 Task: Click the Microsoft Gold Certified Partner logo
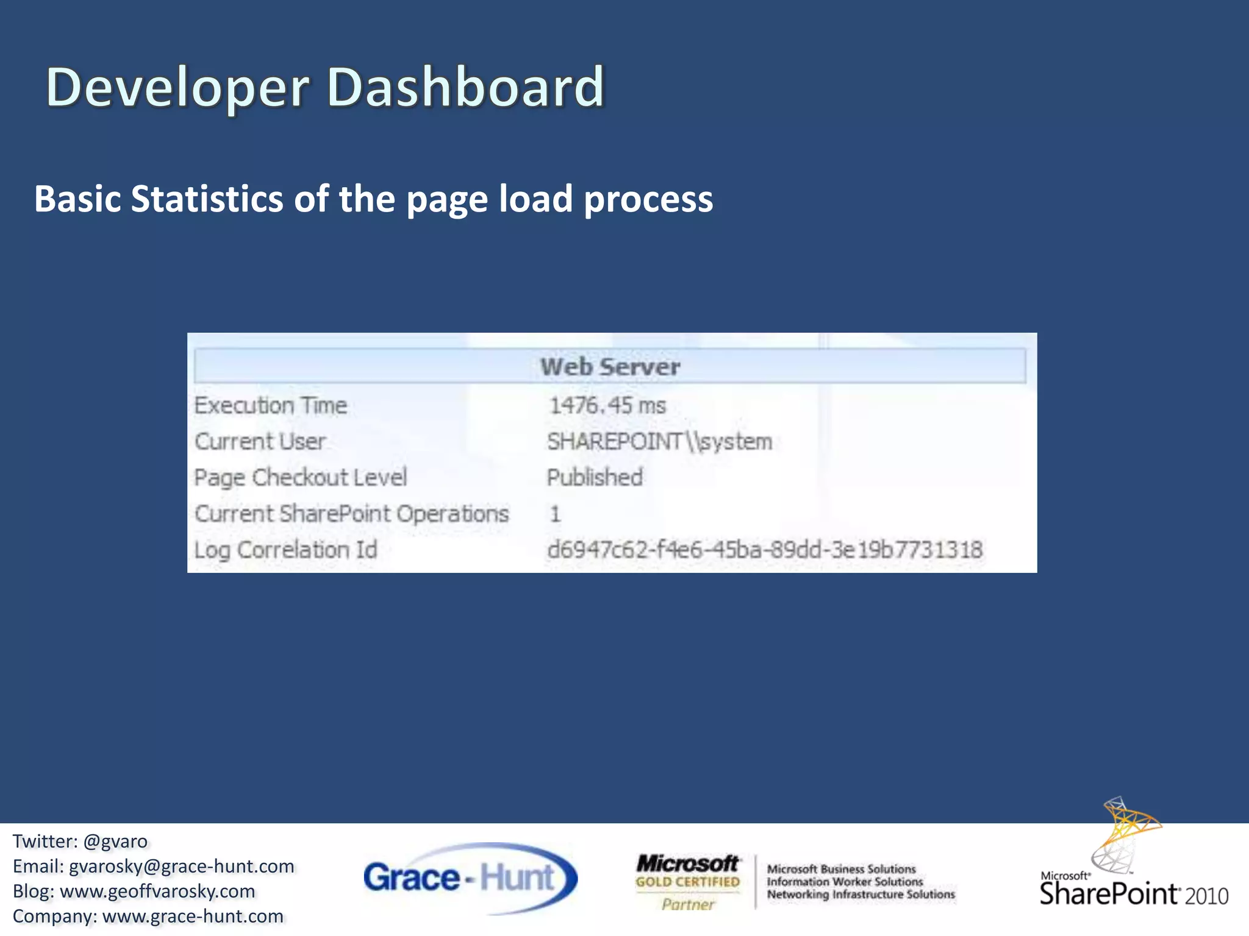(x=688, y=881)
